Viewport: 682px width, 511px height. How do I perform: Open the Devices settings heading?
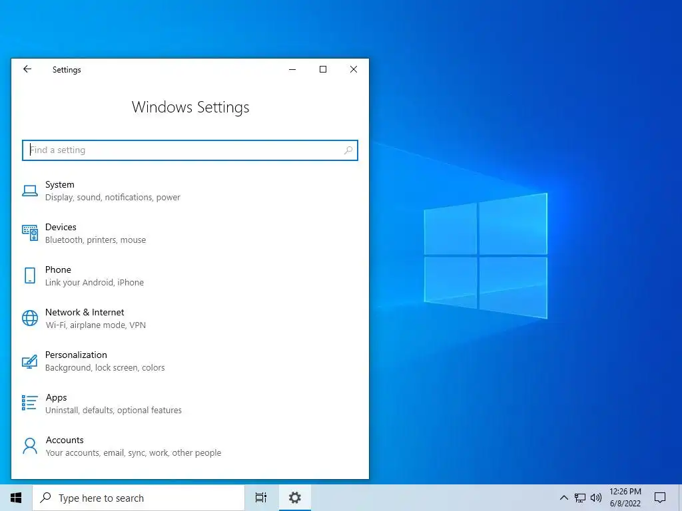pyautogui.click(x=61, y=228)
